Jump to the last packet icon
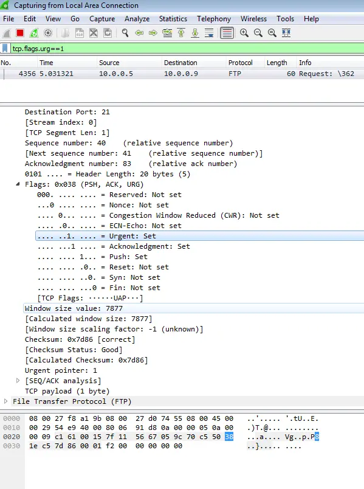The height and width of the screenshot is (489, 364). pos(195,33)
